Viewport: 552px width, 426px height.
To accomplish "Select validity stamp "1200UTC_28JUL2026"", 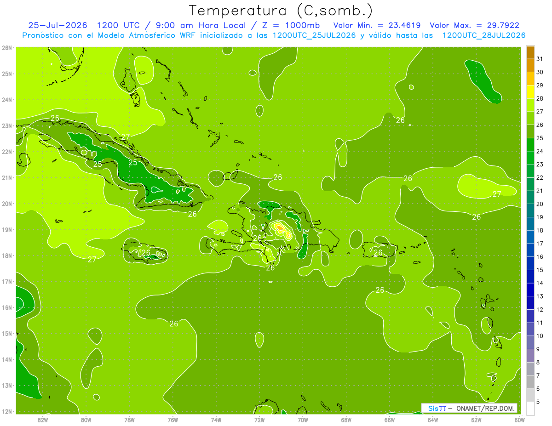I will point(483,35).
